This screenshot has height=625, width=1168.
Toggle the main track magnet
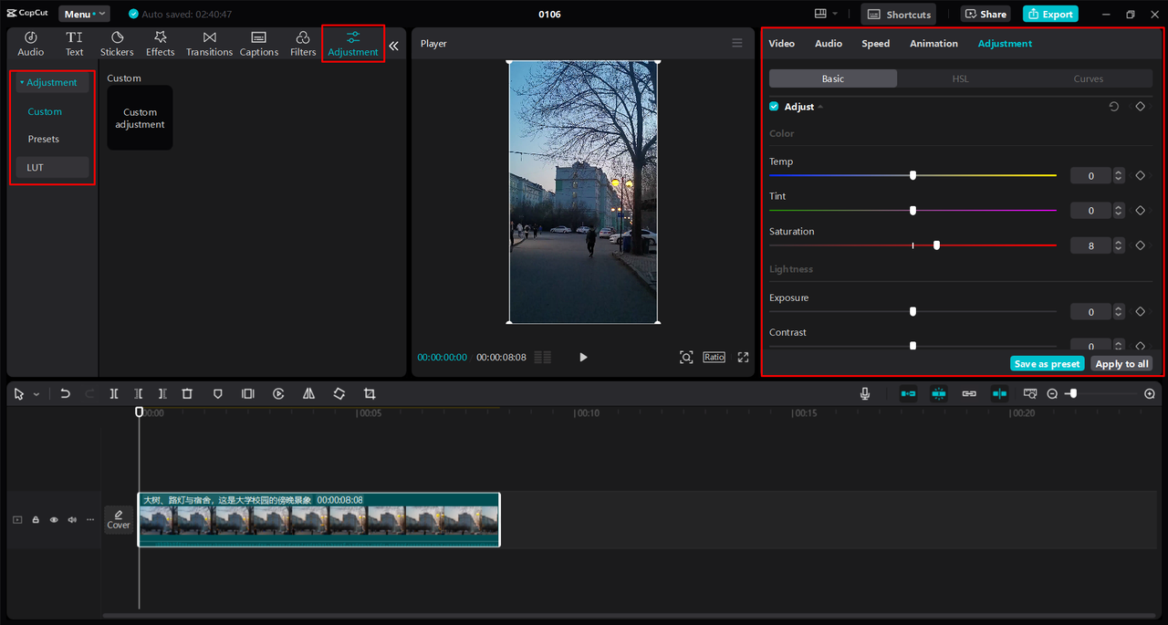click(x=908, y=393)
